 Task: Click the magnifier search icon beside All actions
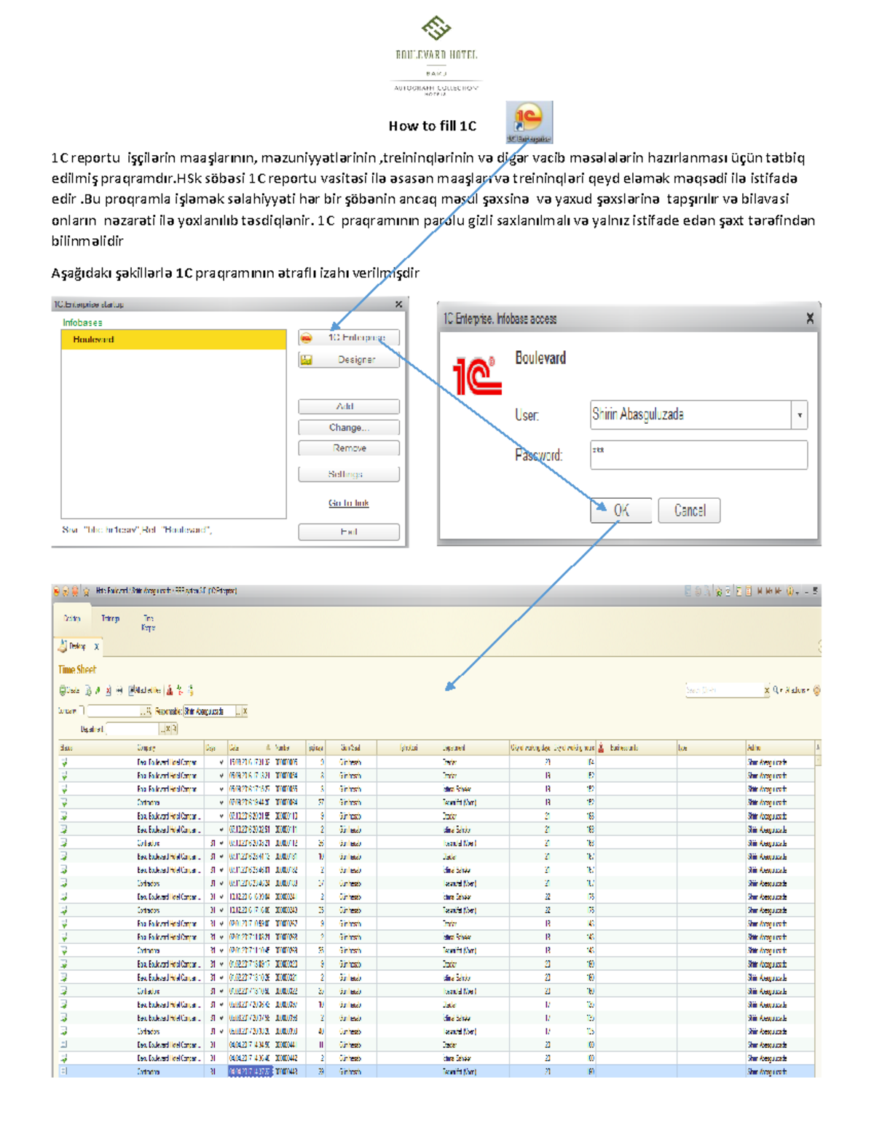[x=776, y=689]
